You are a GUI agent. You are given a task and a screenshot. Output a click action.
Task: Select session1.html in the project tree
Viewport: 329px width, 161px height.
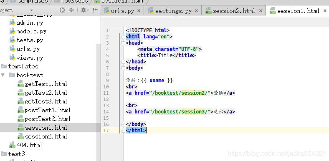pos(46,128)
